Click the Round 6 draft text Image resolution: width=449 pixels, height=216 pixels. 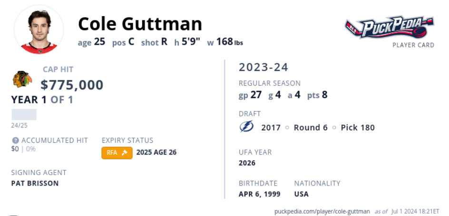311,128
